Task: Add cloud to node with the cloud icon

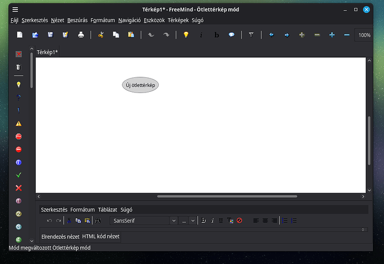Action: [232, 35]
